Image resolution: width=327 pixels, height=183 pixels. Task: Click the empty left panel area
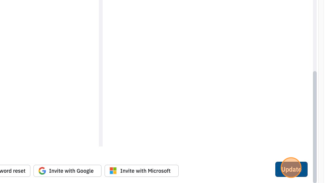[x=49, y=73]
